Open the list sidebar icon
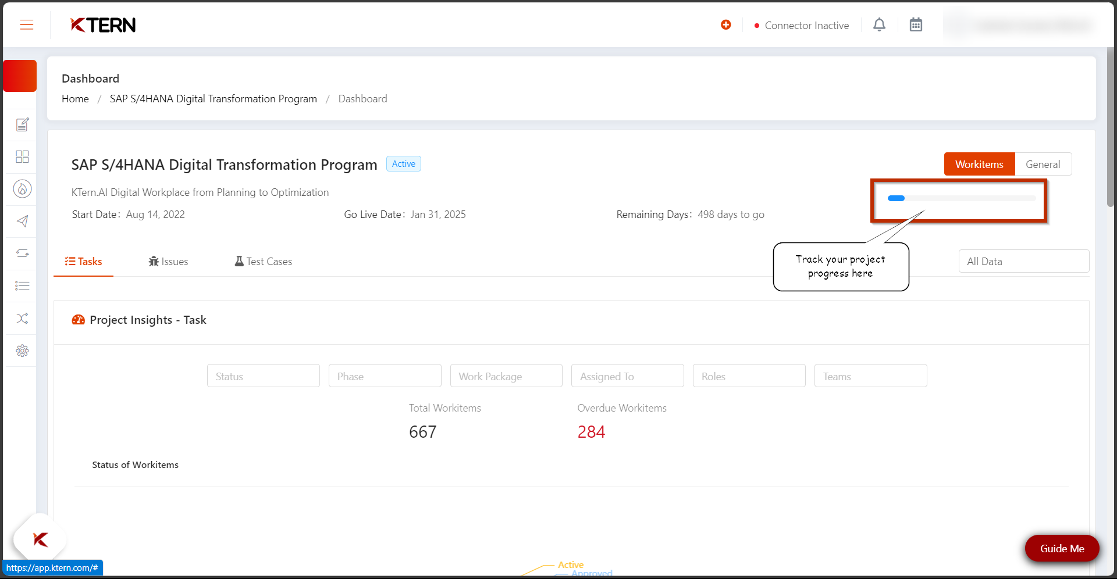 click(x=22, y=285)
